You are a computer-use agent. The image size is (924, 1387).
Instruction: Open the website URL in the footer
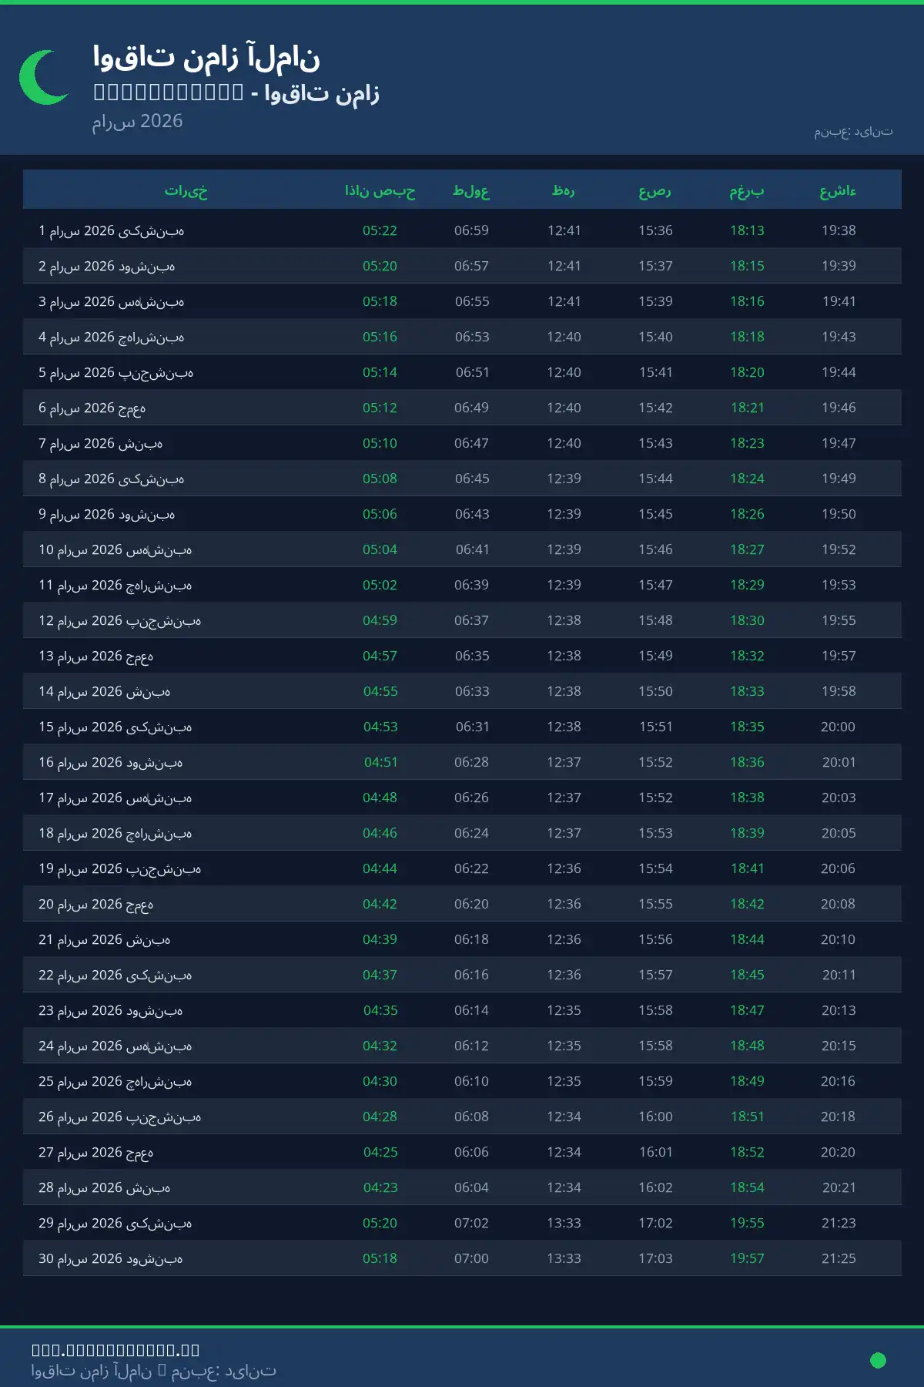pyautogui.click(x=115, y=1349)
